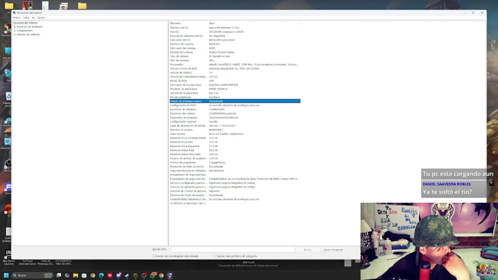The image size is (498, 280).
Task: Select Memoria física instalada (RAM) row
Action: click(x=235, y=138)
